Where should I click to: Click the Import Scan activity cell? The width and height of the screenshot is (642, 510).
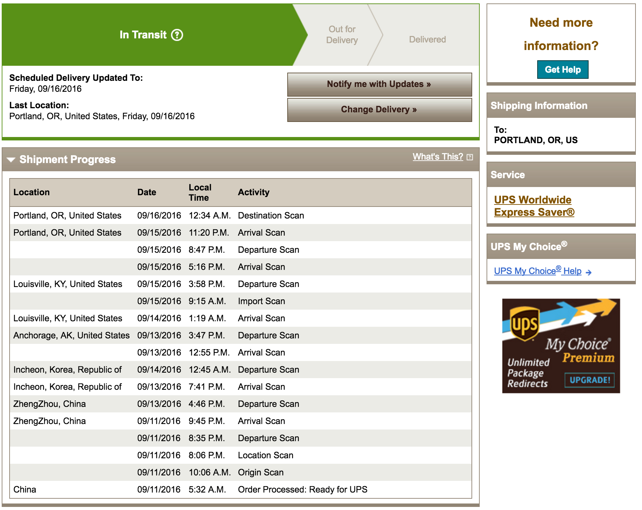click(x=261, y=301)
